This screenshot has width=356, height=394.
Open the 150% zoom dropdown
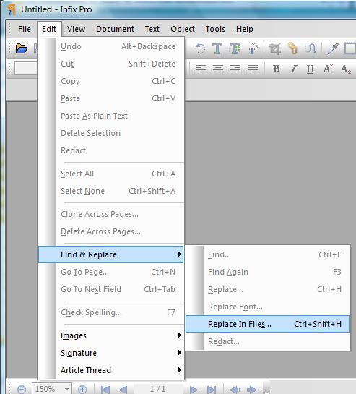click(66, 390)
